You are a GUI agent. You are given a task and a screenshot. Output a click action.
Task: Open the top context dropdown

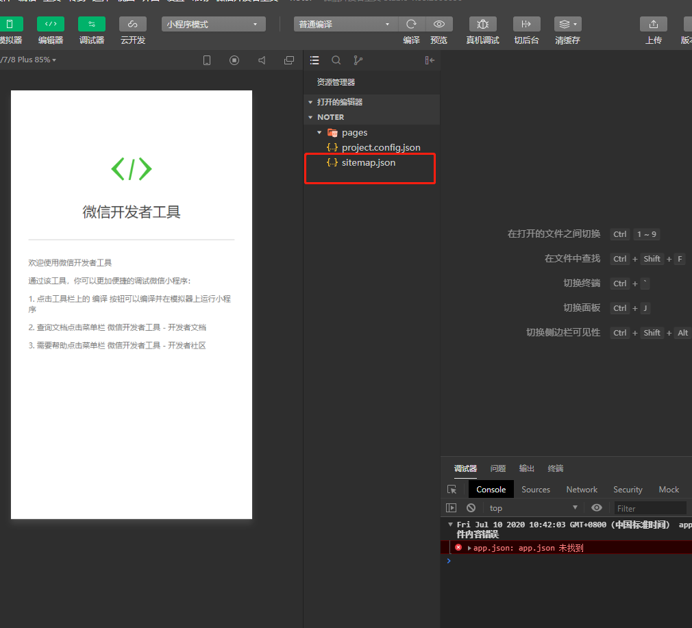(533, 507)
